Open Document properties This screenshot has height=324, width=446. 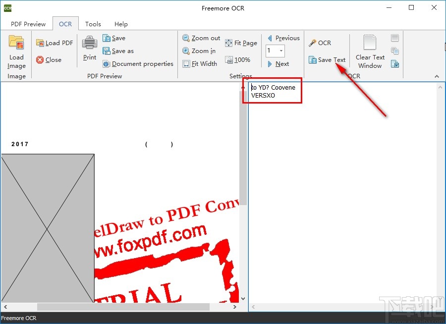[x=138, y=64]
